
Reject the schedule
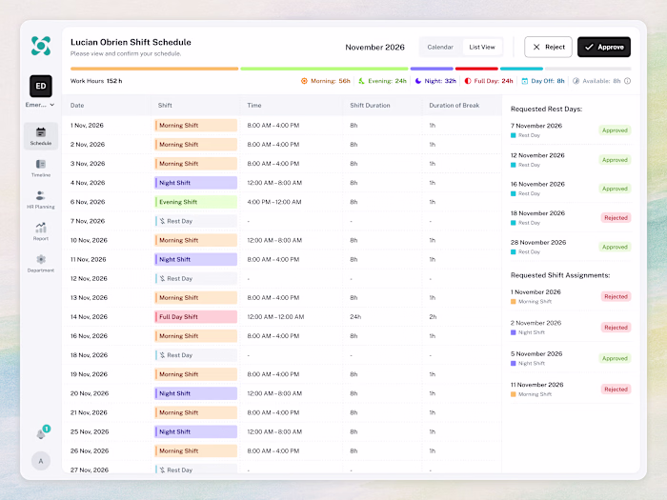[x=548, y=47]
